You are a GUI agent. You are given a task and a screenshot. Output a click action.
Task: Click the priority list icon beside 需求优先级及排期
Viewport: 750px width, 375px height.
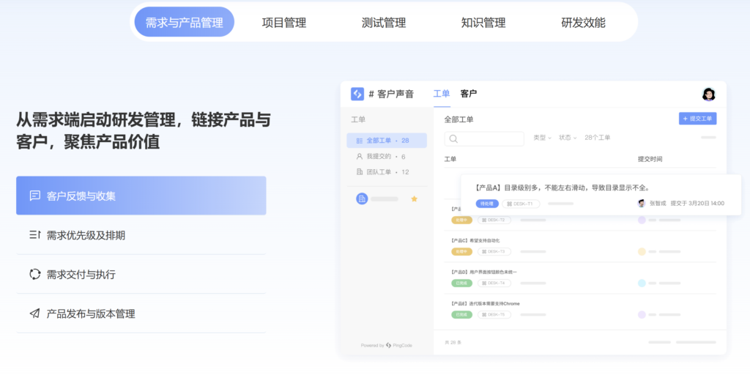tap(34, 235)
